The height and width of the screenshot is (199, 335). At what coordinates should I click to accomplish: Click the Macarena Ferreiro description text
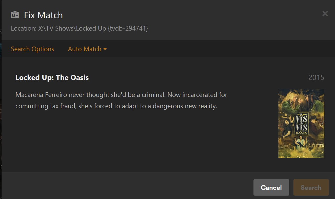click(x=121, y=95)
